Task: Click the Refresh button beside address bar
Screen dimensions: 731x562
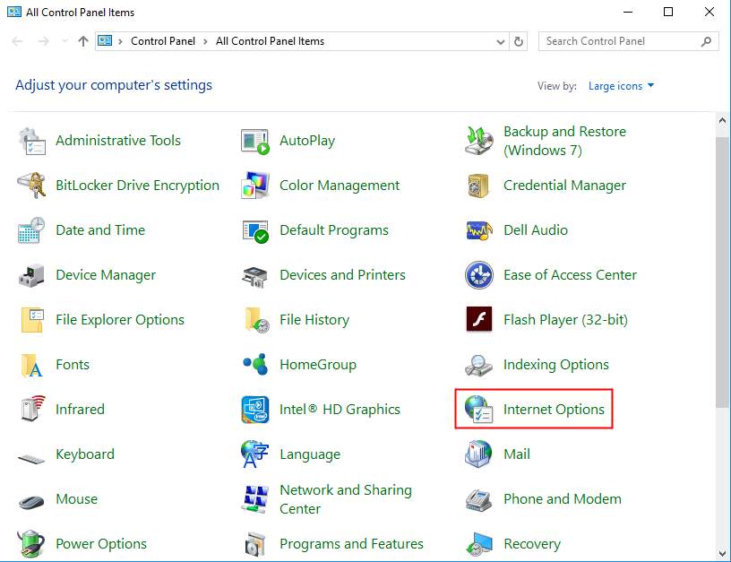Action: point(520,41)
